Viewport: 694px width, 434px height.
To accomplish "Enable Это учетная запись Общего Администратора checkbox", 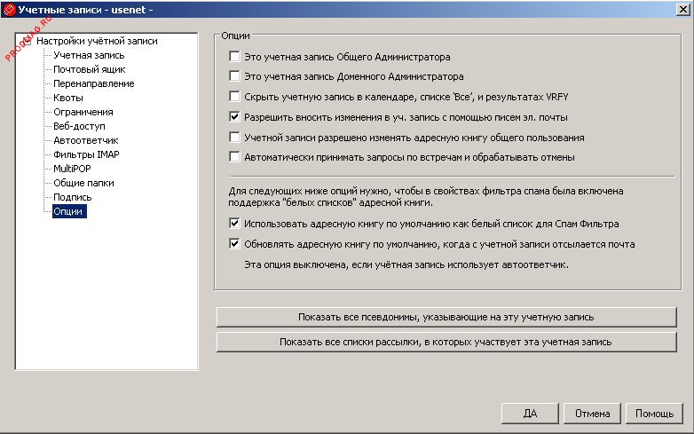I will [x=234, y=56].
